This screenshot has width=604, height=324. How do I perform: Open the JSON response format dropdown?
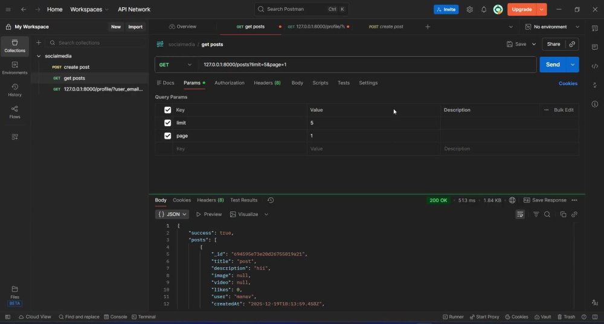(172, 214)
